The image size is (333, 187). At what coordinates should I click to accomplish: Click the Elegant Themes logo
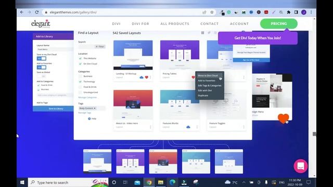pos(41,23)
